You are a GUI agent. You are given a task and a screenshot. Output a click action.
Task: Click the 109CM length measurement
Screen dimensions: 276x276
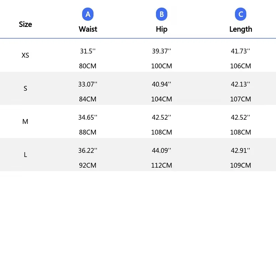pyautogui.click(x=240, y=165)
